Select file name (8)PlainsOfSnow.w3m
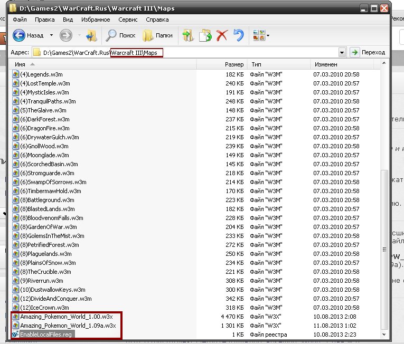This screenshot has width=404, height=344. (x=48, y=263)
